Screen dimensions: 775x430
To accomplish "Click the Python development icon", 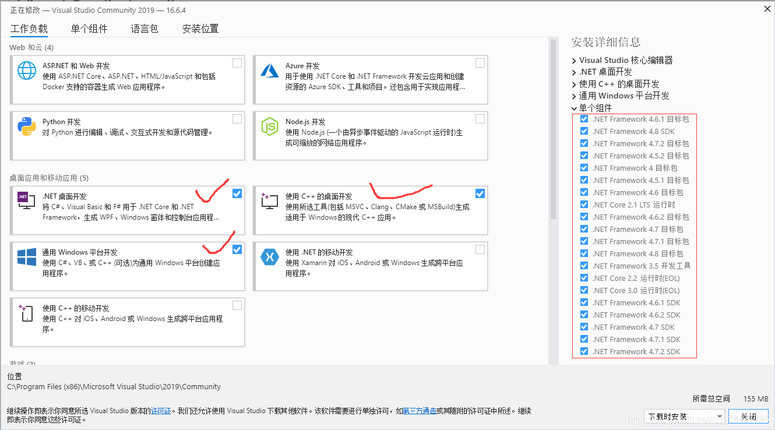I will tap(27, 126).
